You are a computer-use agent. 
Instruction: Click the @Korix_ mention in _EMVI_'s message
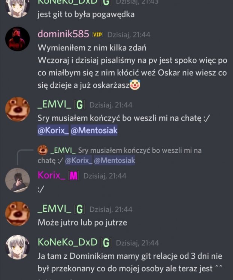(x=53, y=130)
